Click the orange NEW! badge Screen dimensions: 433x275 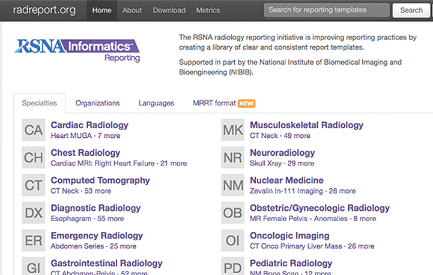247,103
